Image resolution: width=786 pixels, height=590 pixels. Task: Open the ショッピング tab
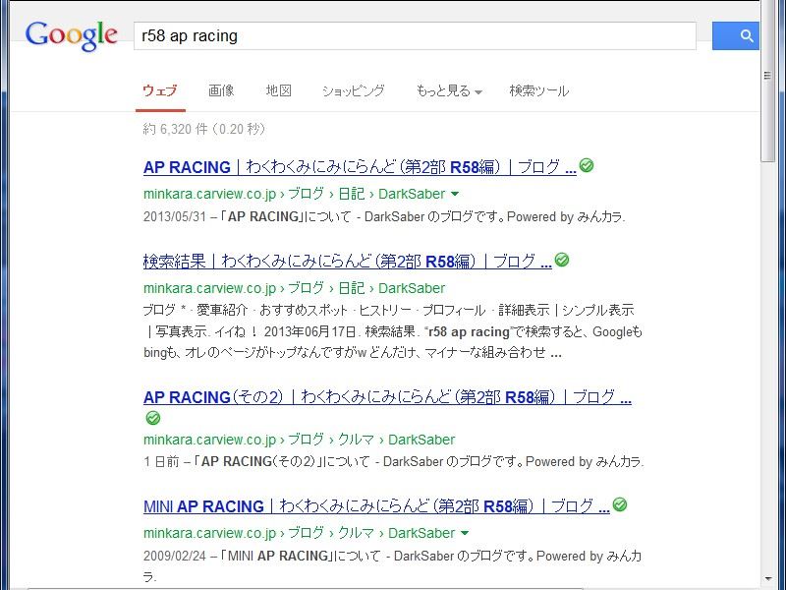click(x=354, y=90)
